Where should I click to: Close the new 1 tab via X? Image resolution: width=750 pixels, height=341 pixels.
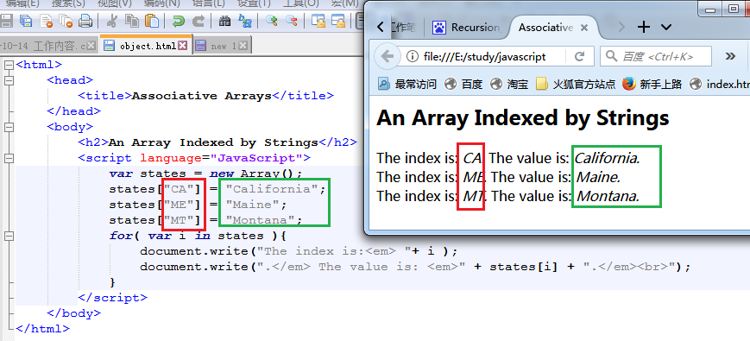coord(243,46)
